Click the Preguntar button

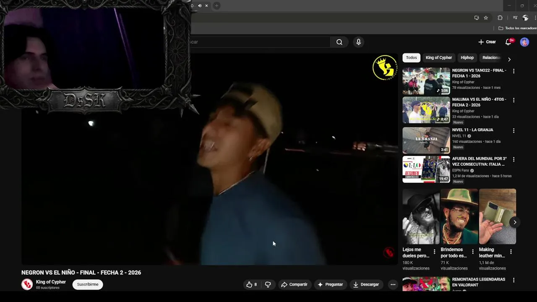coord(330,284)
